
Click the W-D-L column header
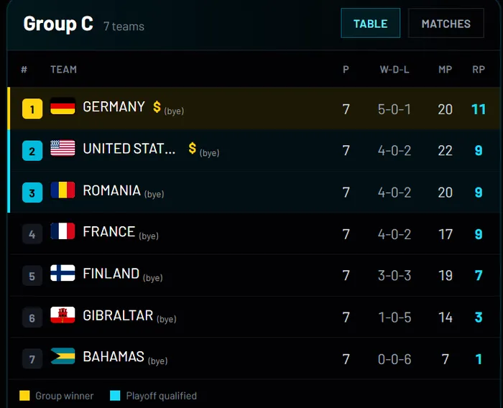tap(394, 69)
